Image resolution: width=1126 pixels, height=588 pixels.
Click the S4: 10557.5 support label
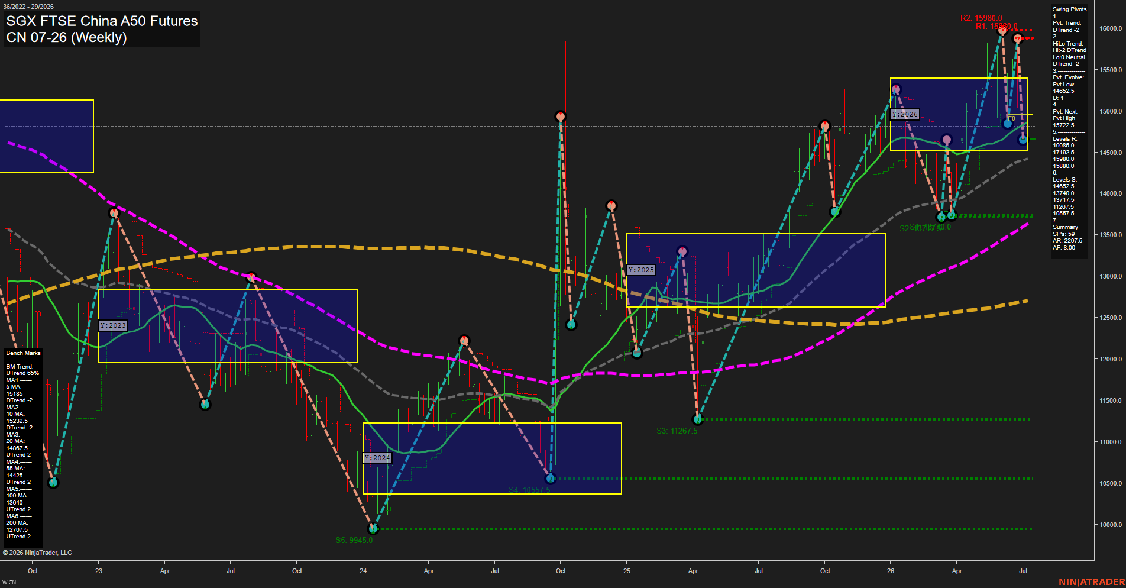529,490
